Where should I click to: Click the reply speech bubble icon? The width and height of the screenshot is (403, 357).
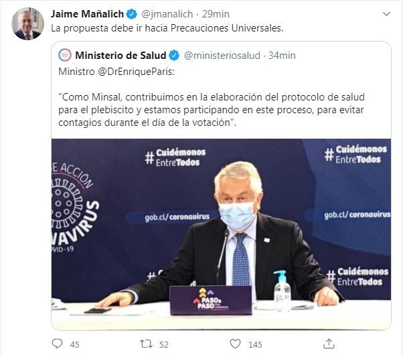[57, 344]
